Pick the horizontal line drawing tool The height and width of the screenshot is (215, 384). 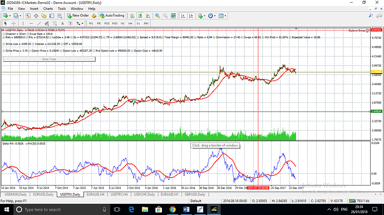31,23
